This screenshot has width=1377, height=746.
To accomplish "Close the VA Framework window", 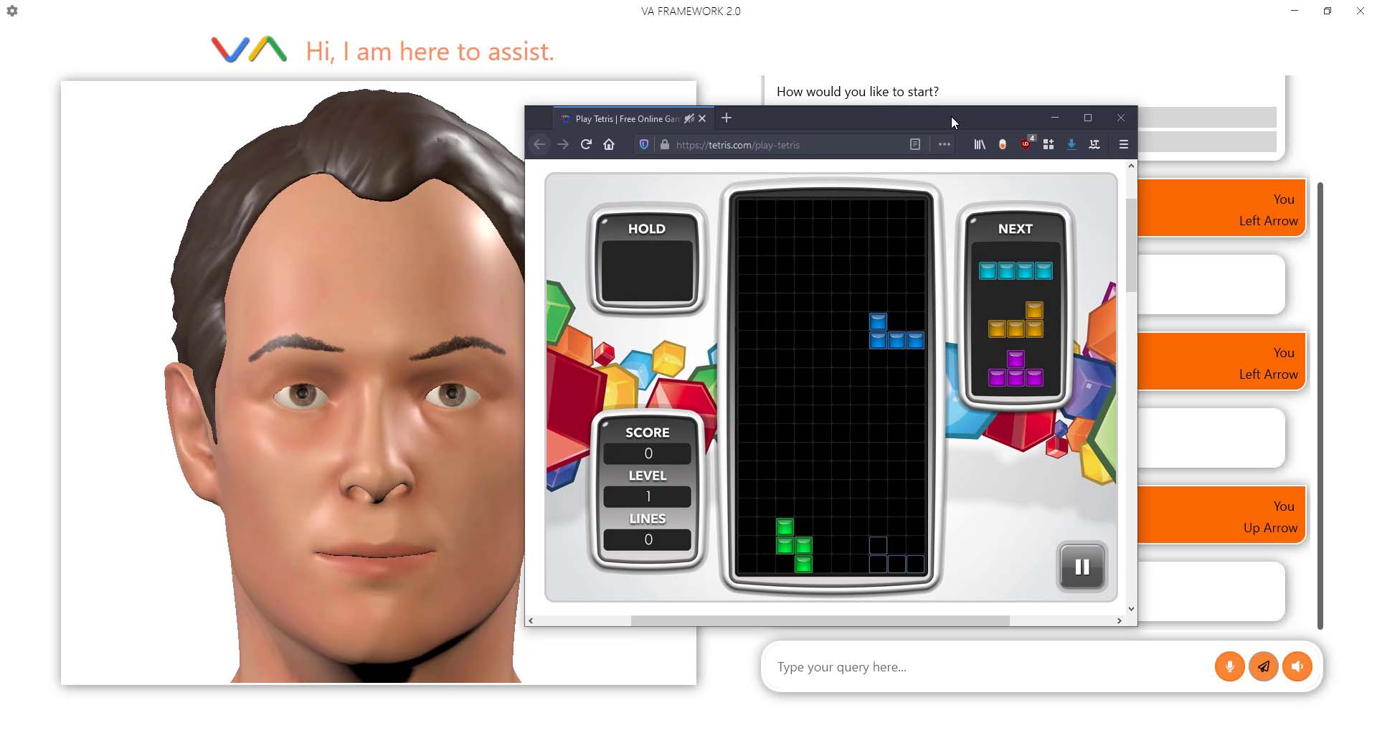I will point(1361,11).
